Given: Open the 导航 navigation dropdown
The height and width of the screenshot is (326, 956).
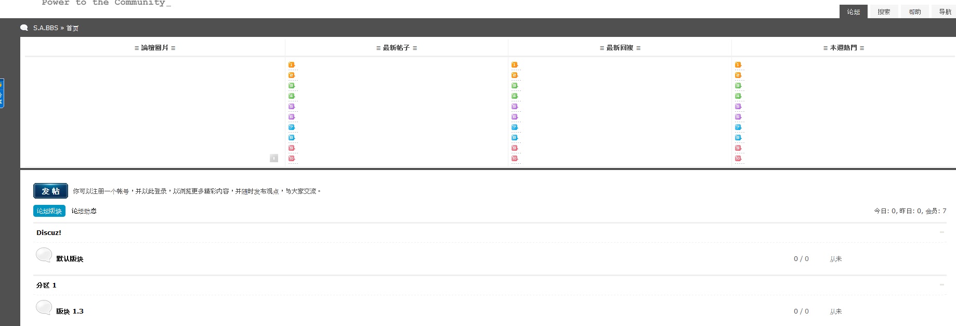Looking at the screenshot, I should click(x=945, y=12).
